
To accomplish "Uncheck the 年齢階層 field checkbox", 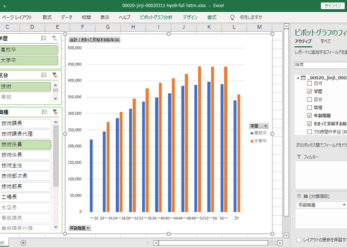I will [309, 115].
